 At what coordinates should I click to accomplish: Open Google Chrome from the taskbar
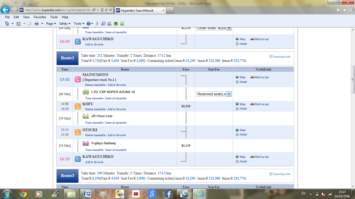[x=23, y=194]
